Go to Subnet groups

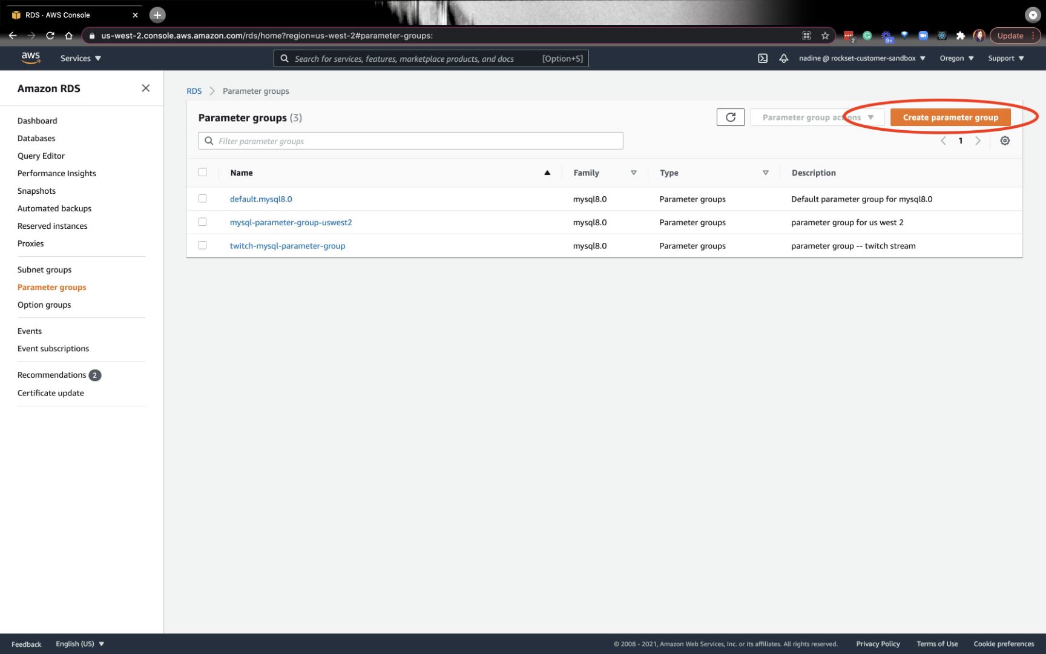coord(44,269)
